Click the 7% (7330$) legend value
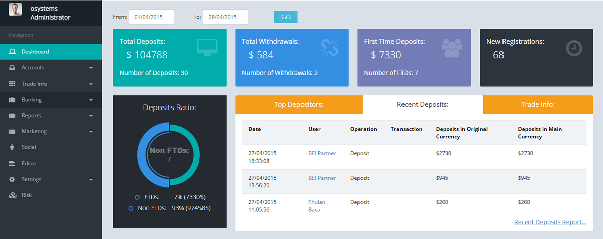 pyautogui.click(x=189, y=197)
